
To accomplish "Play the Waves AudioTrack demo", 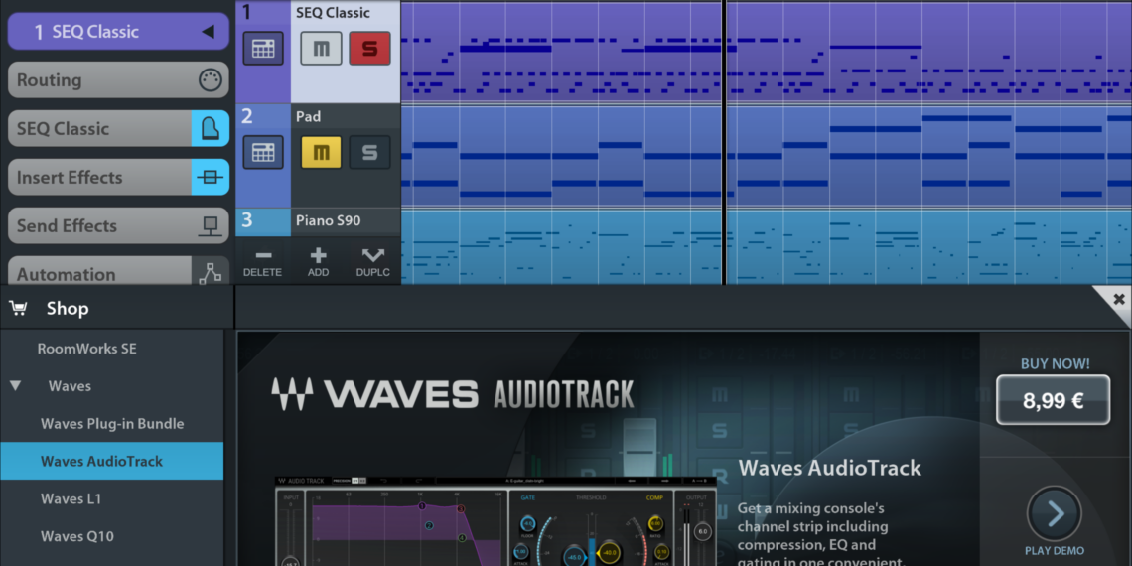I will 1054,513.
